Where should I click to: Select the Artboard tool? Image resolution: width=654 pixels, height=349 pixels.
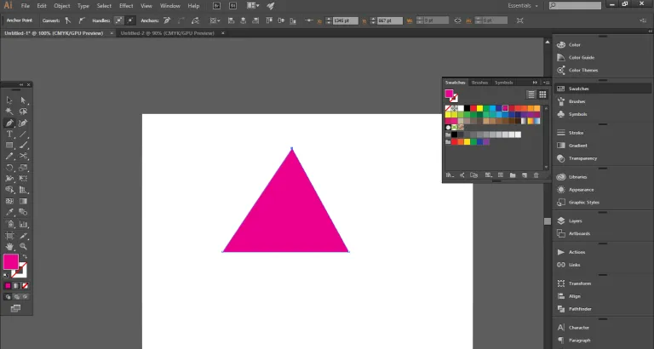[9, 236]
